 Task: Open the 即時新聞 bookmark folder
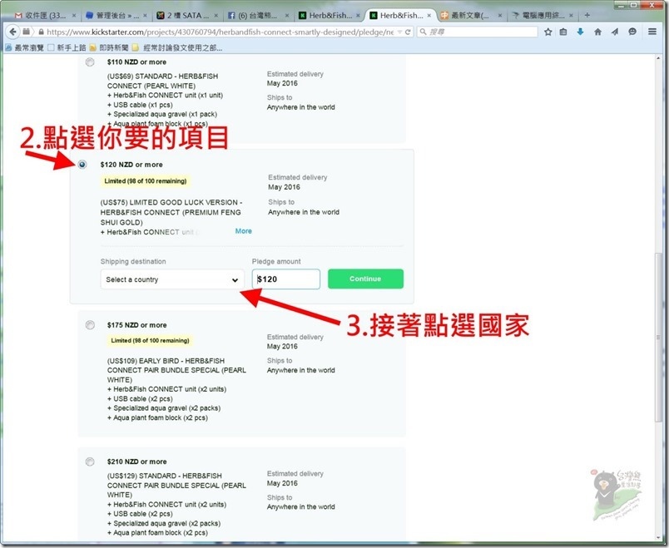(x=109, y=47)
